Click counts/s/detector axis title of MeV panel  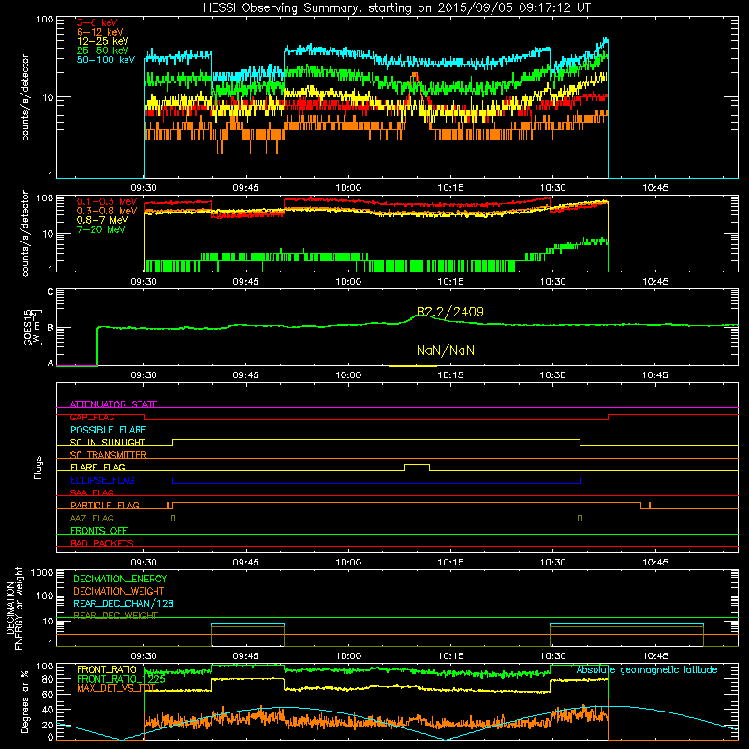(x=25, y=233)
